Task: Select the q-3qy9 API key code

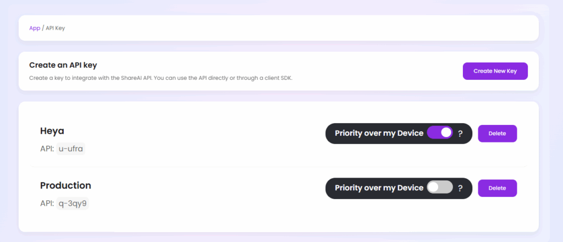Action: tap(73, 204)
